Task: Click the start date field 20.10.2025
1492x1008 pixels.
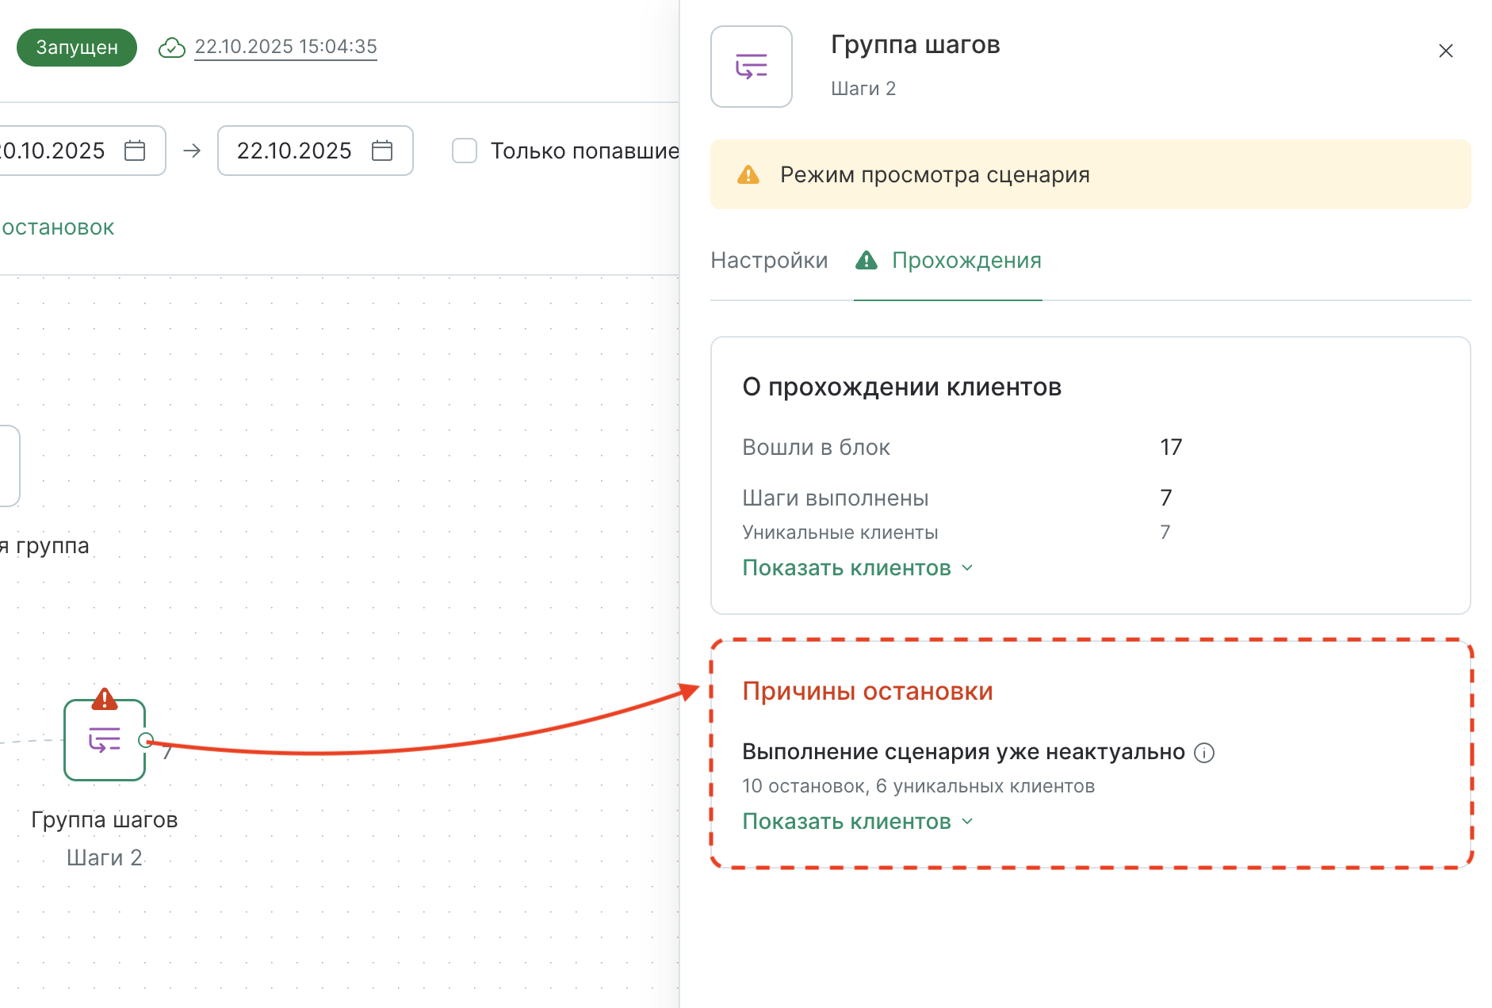Action: pos(54,151)
